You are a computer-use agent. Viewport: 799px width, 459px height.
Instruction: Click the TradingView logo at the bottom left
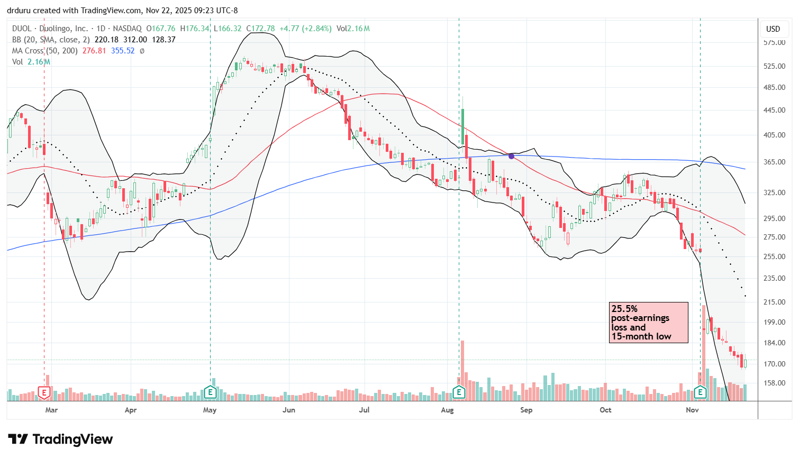tap(60, 439)
